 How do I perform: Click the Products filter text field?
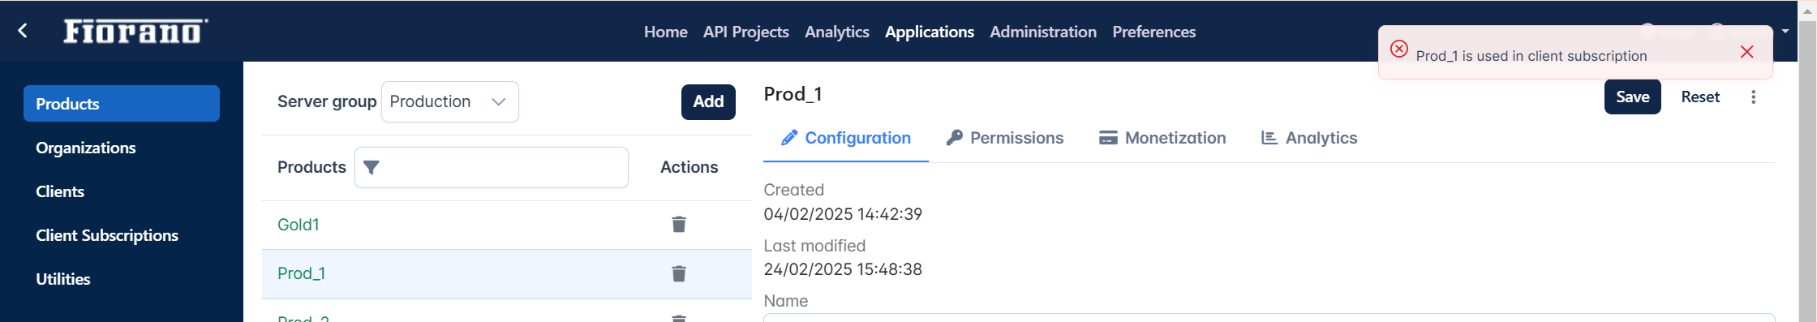[492, 167]
